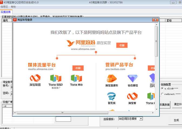182x129 pixels.
Task: Click the 淘宝账号登录 dialog T icon
Action: coord(15,20)
